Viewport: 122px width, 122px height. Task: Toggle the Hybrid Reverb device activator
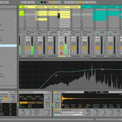click(x=54, y=92)
